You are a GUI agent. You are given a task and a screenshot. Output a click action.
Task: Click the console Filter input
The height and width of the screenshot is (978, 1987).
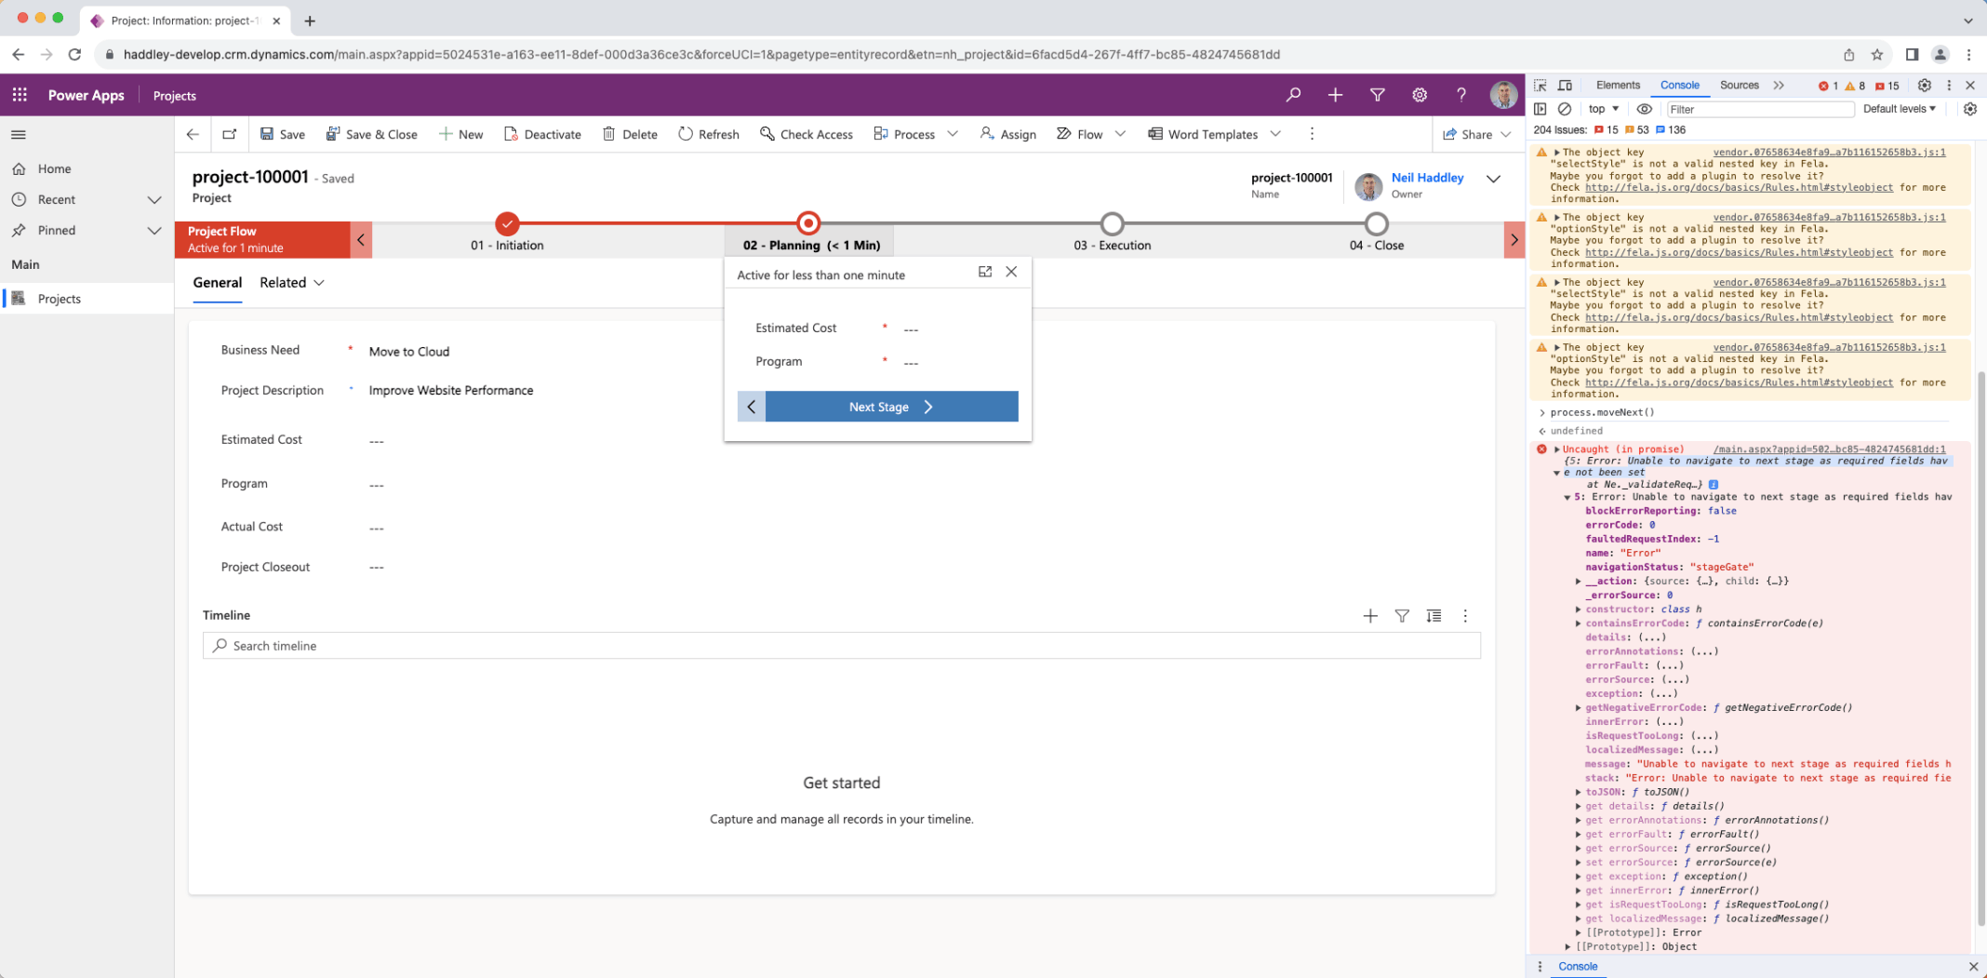click(1761, 109)
